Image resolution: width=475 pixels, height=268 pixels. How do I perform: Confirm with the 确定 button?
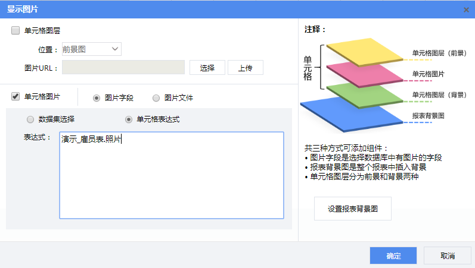pyautogui.click(x=393, y=256)
